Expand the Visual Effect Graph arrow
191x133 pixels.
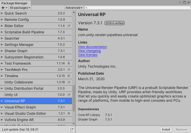coord(2,107)
